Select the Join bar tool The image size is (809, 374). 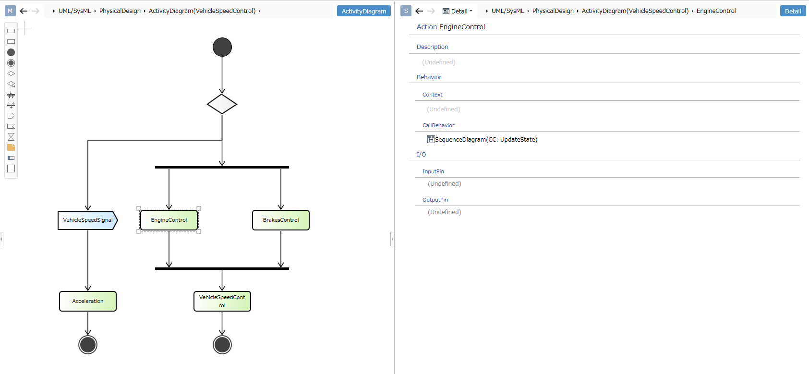point(11,105)
